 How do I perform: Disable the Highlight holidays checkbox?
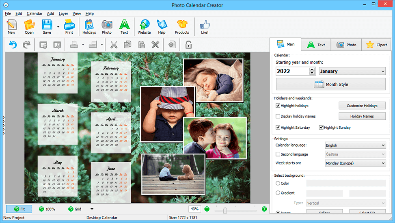coord(278,106)
